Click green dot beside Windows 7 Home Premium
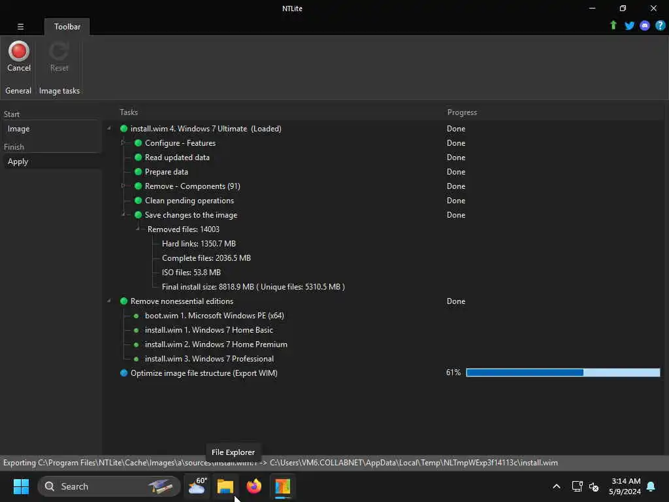669x502 pixels. [136, 344]
